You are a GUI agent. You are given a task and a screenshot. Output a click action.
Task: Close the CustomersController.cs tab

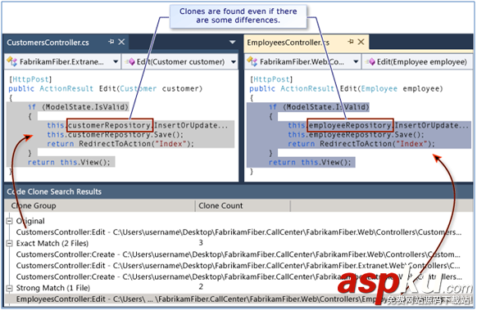pos(121,42)
